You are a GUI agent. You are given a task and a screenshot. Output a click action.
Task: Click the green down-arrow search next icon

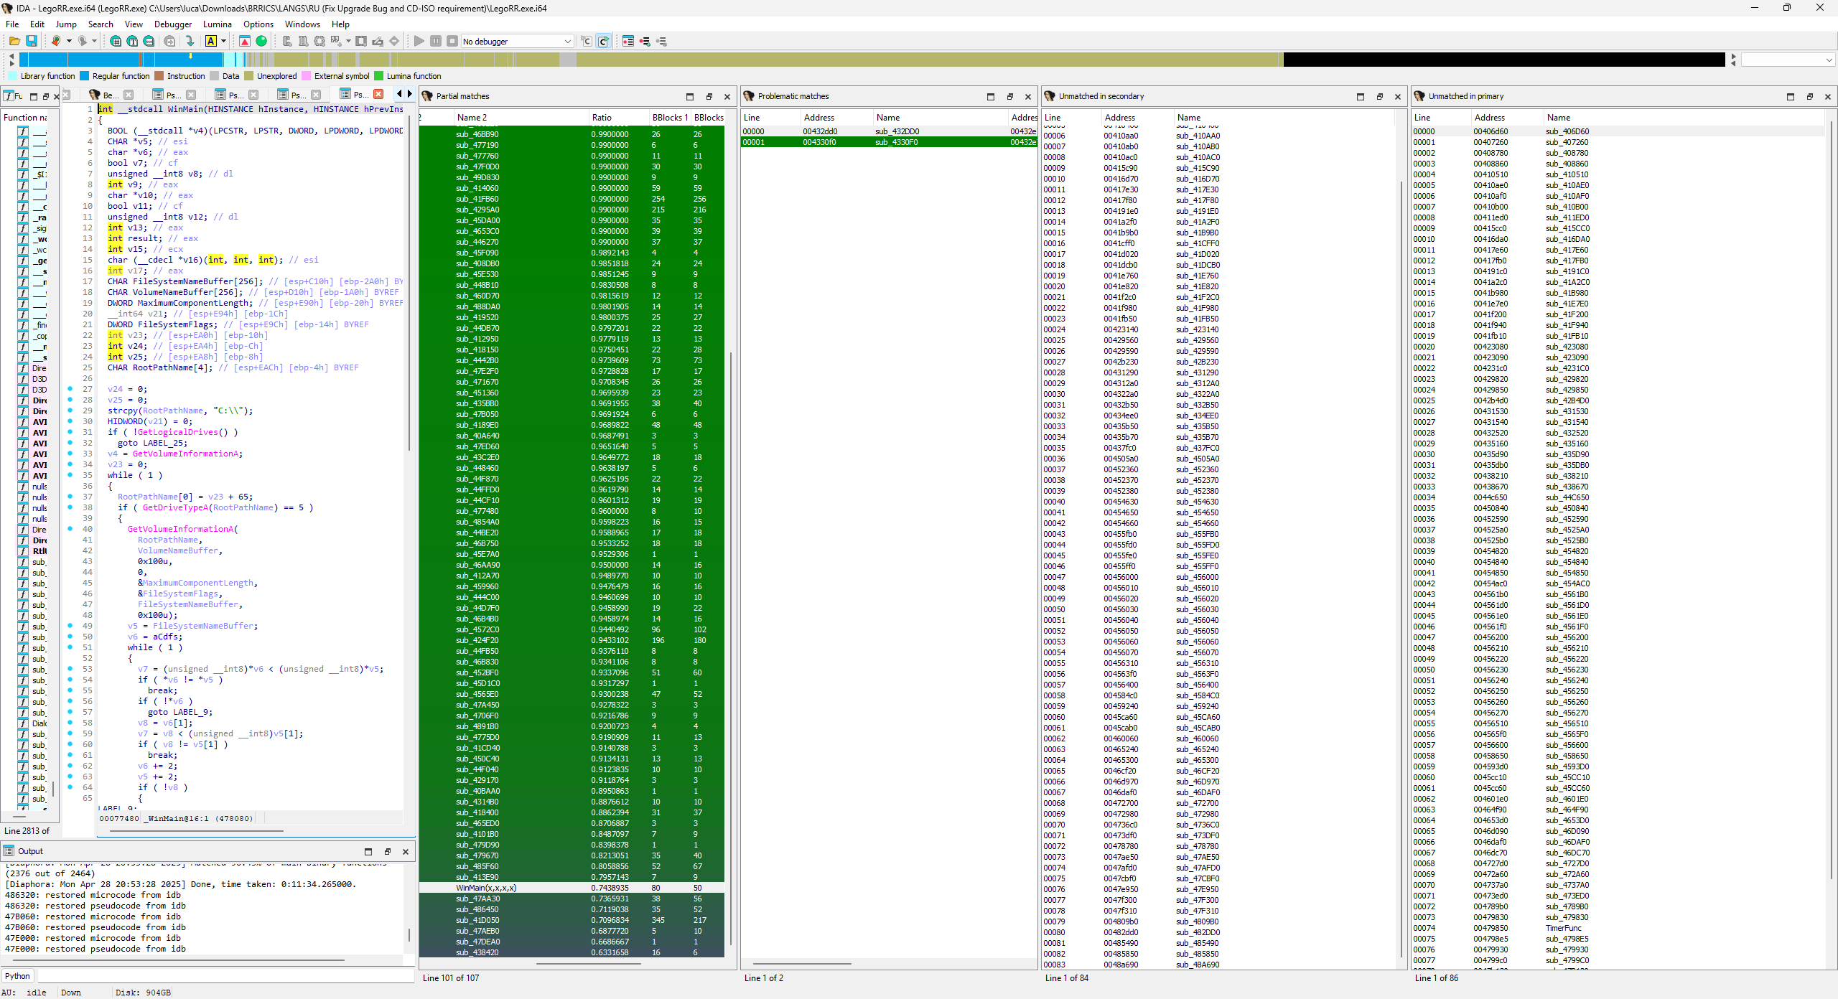tap(190, 42)
